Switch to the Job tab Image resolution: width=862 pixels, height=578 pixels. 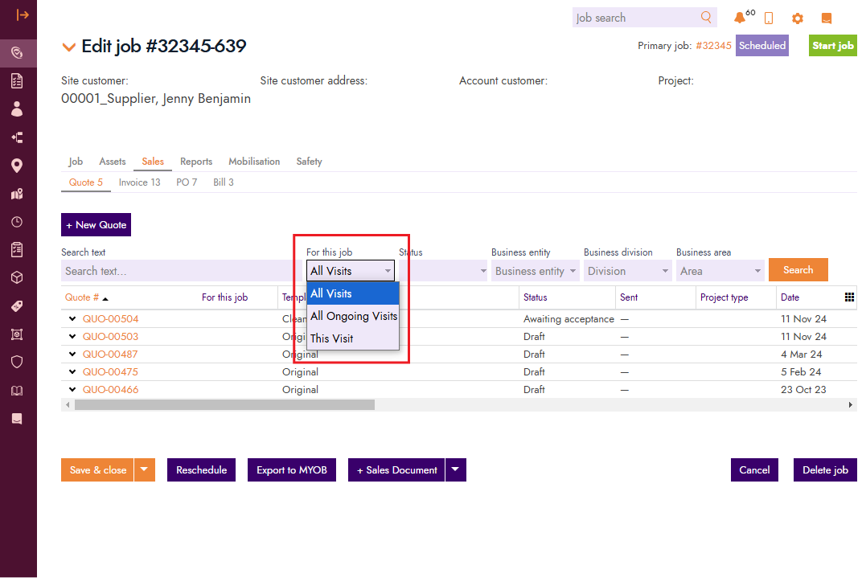click(76, 162)
